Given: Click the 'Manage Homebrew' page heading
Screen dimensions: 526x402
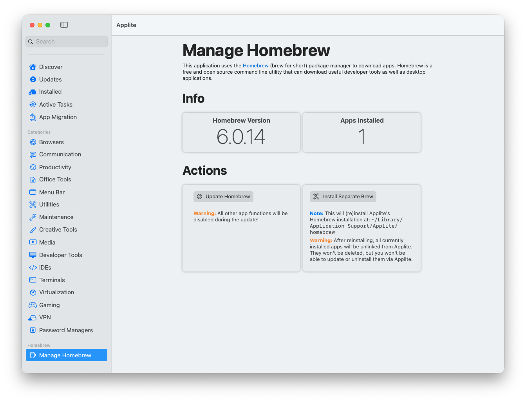Looking at the screenshot, I should pyautogui.click(x=256, y=51).
